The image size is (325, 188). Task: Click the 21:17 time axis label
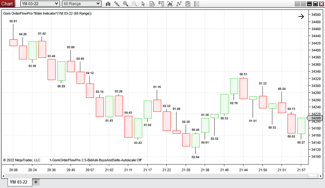(x=147, y=170)
